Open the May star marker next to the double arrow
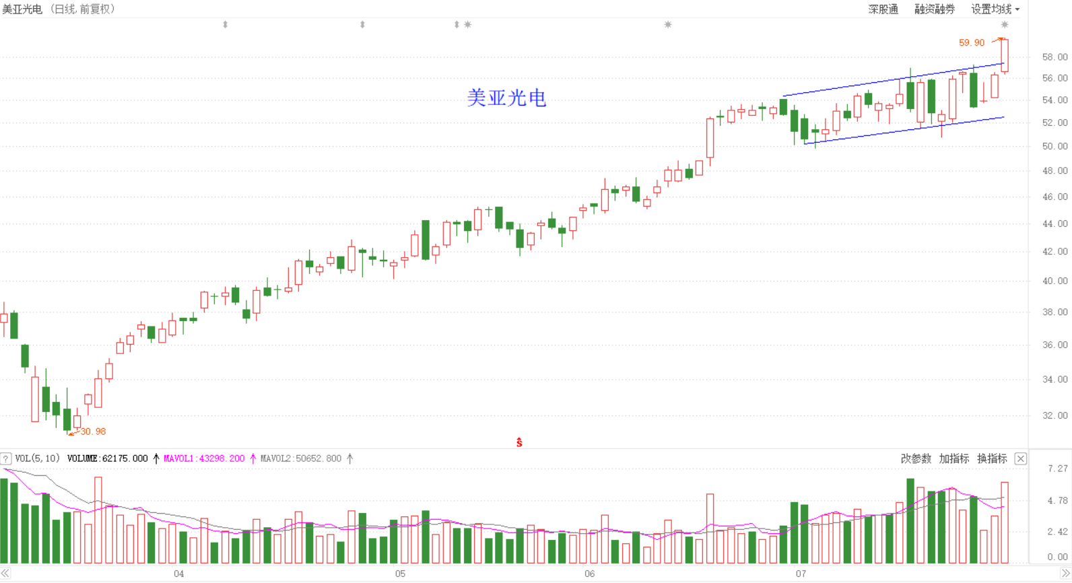This screenshot has height=583, width=1072. click(468, 25)
